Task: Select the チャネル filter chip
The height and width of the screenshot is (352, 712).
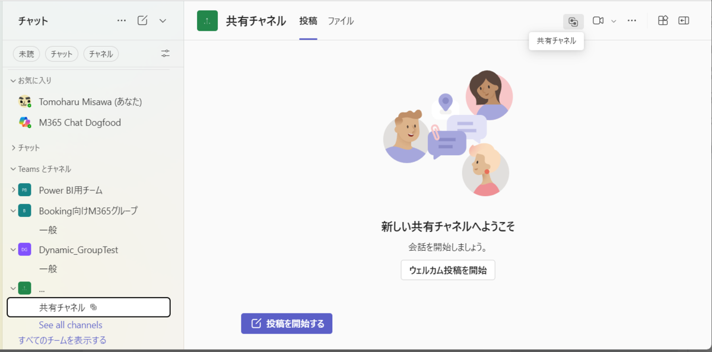Action: click(x=101, y=54)
